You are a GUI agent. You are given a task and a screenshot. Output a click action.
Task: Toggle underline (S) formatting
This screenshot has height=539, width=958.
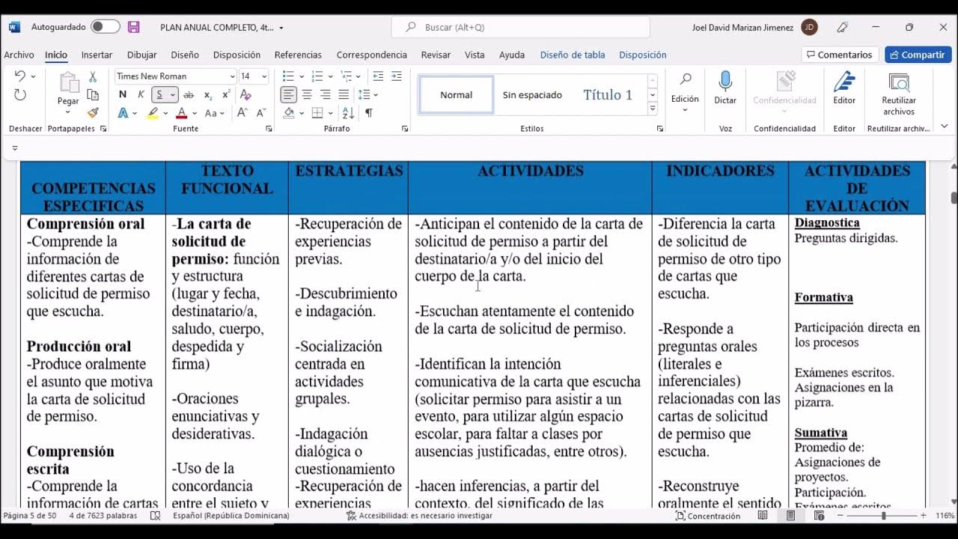tap(159, 95)
